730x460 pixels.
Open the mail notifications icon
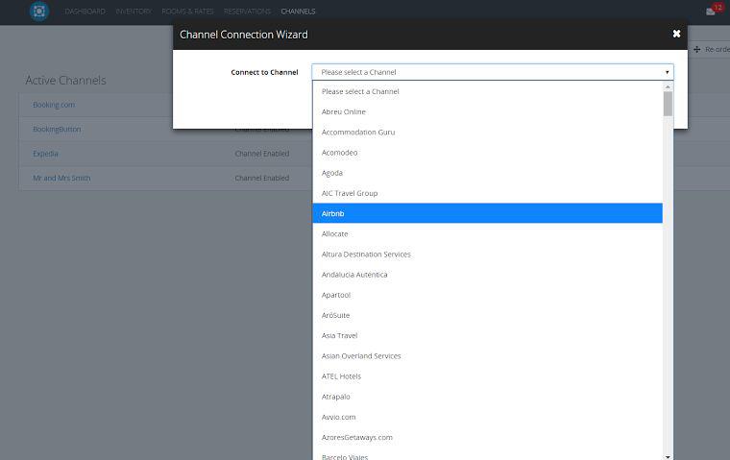(x=711, y=12)
